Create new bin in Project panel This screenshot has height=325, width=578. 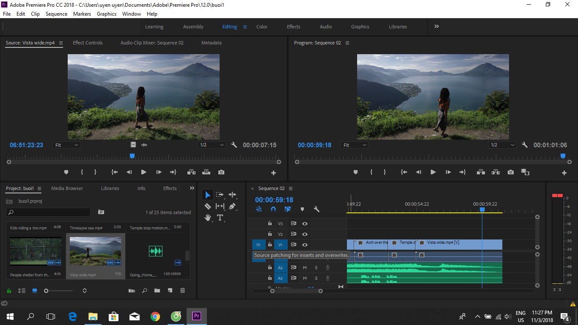tap(157, 291)
